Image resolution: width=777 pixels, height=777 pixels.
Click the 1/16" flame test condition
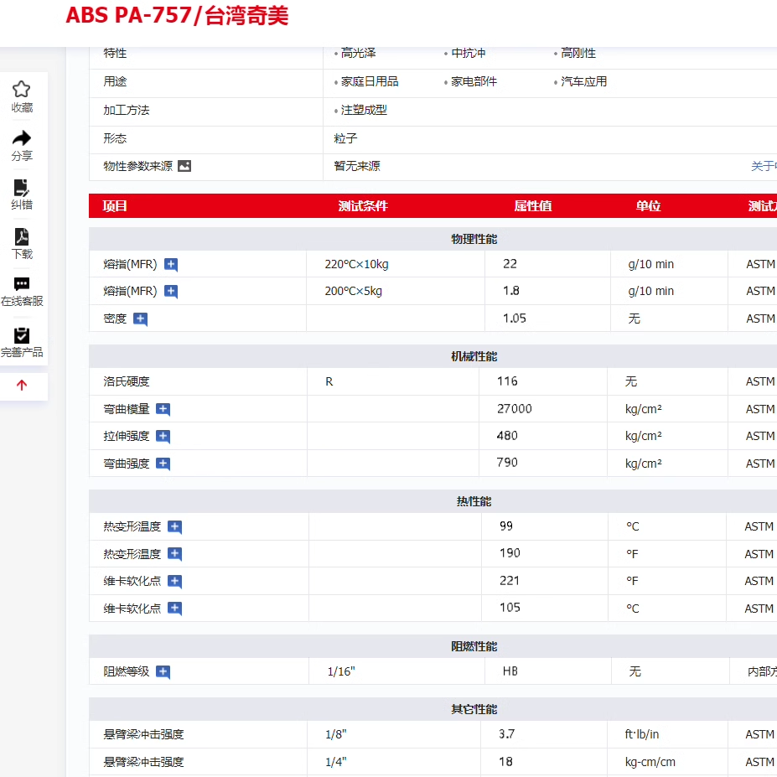point(341,671)
